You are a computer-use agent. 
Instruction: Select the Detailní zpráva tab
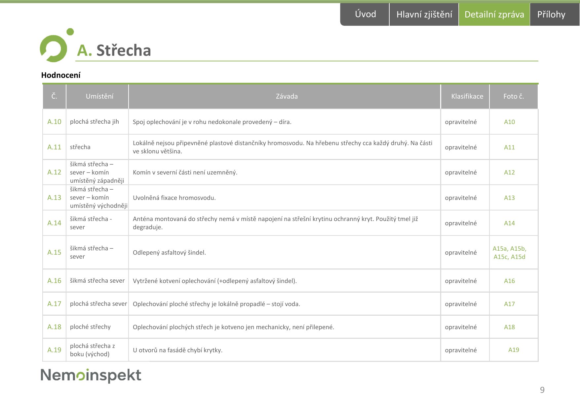pyautogui.click(x=494, y=14)
